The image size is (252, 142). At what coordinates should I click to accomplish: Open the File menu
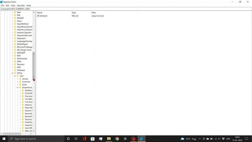tap(2, 6)
